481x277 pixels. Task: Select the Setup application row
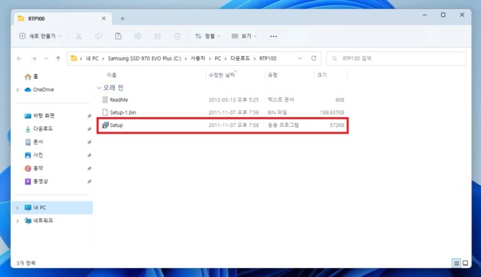[223, 125]
